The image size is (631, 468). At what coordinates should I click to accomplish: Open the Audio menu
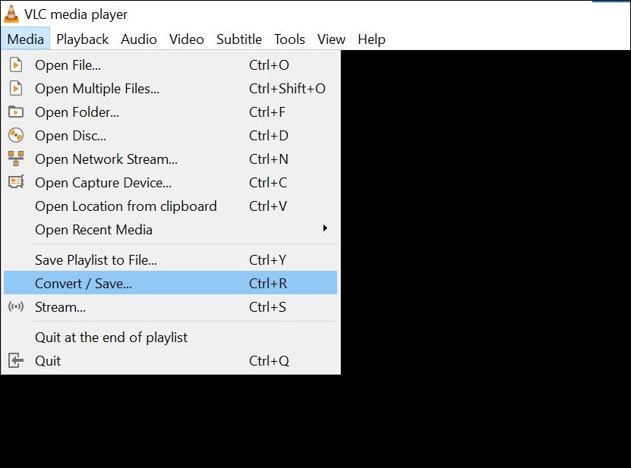click(x=139, y=39)
